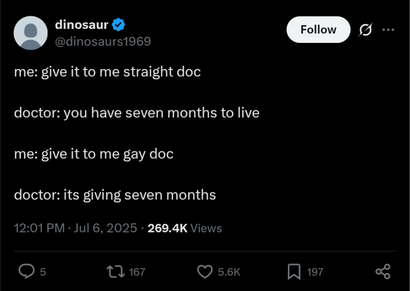This screenshot has width=410, height=291.
Task: Click the display name dinosaur
Action: coord(82,25)
